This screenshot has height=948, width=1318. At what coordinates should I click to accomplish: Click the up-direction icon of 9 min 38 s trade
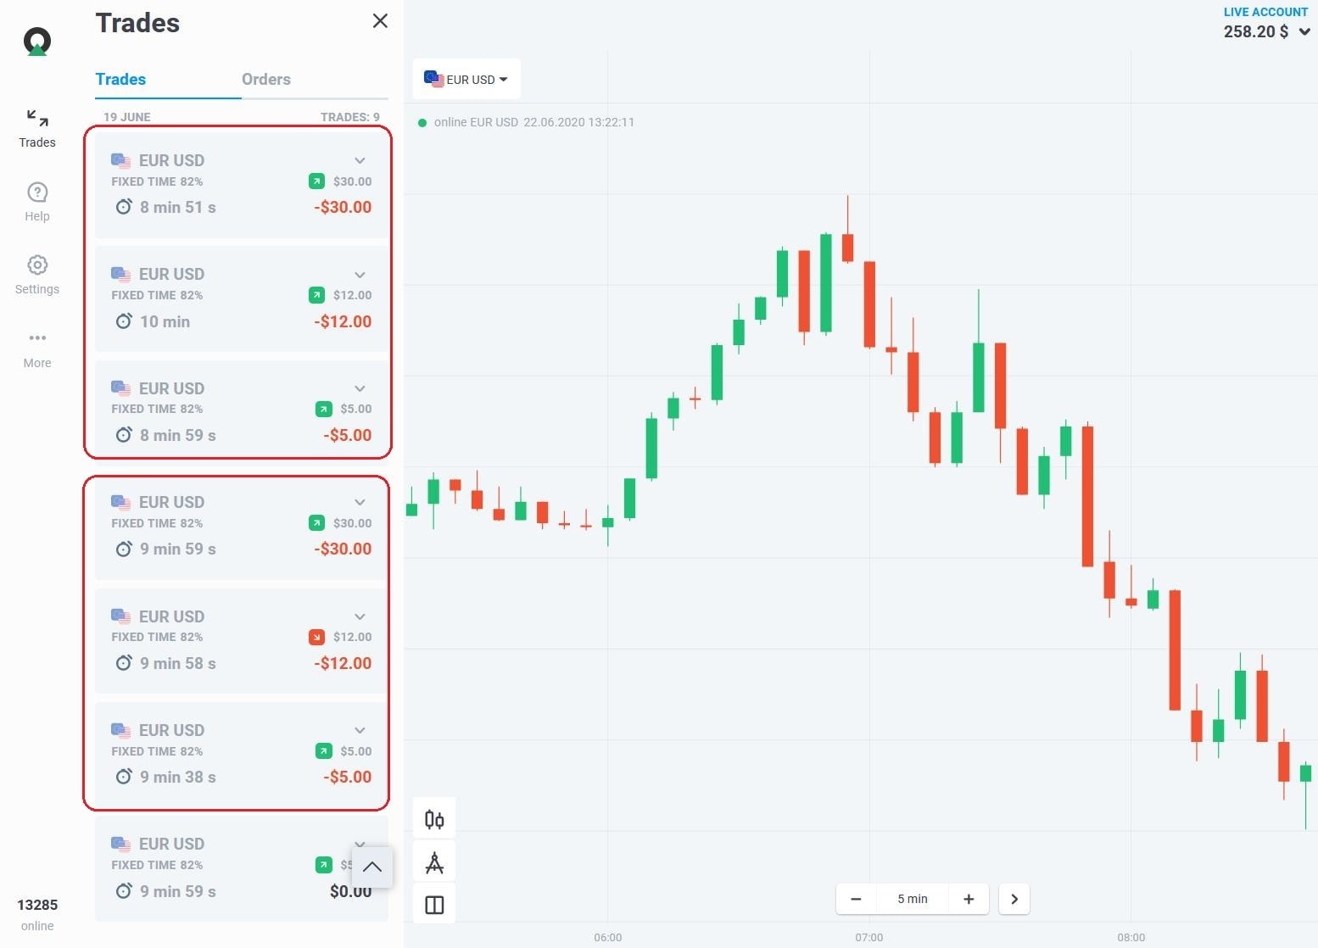(x=323, y=751)
